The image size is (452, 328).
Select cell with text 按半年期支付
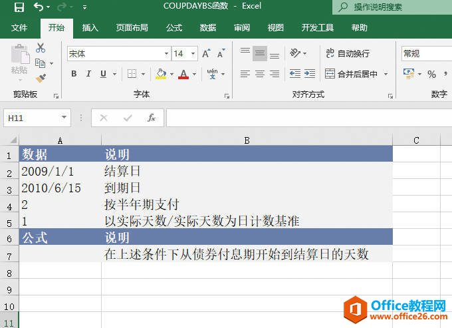coord(247,204)
